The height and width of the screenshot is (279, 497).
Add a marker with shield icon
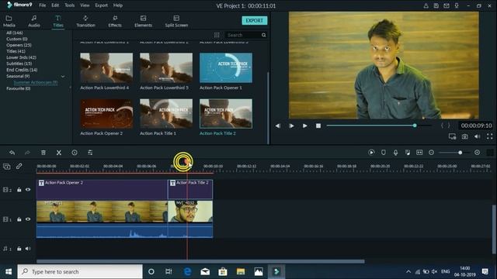pyautogui.click(x=383, y=153)
